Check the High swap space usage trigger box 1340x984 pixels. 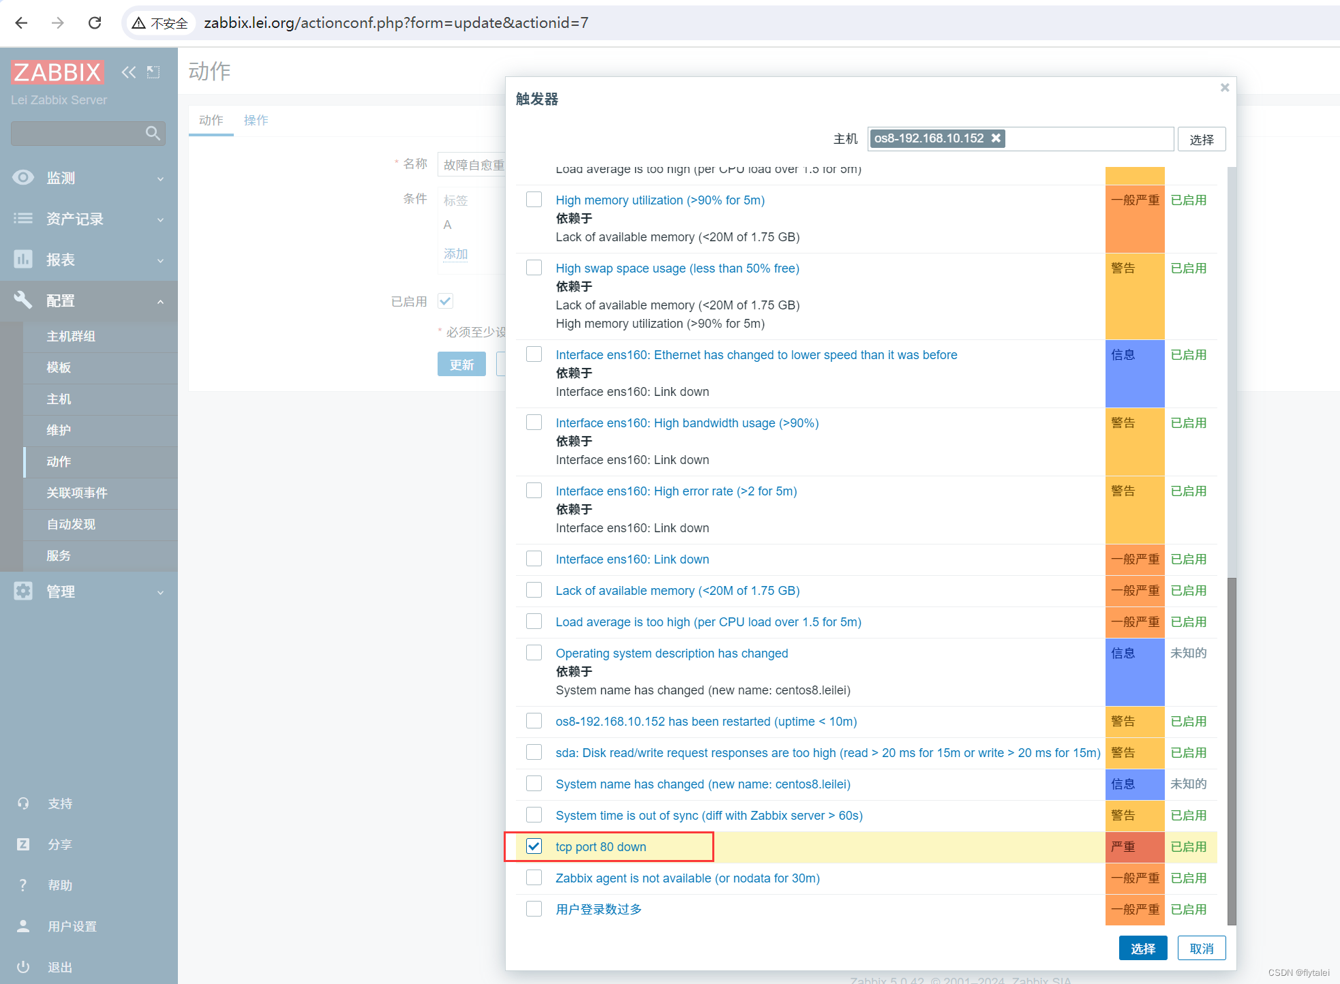click(534, 268)
